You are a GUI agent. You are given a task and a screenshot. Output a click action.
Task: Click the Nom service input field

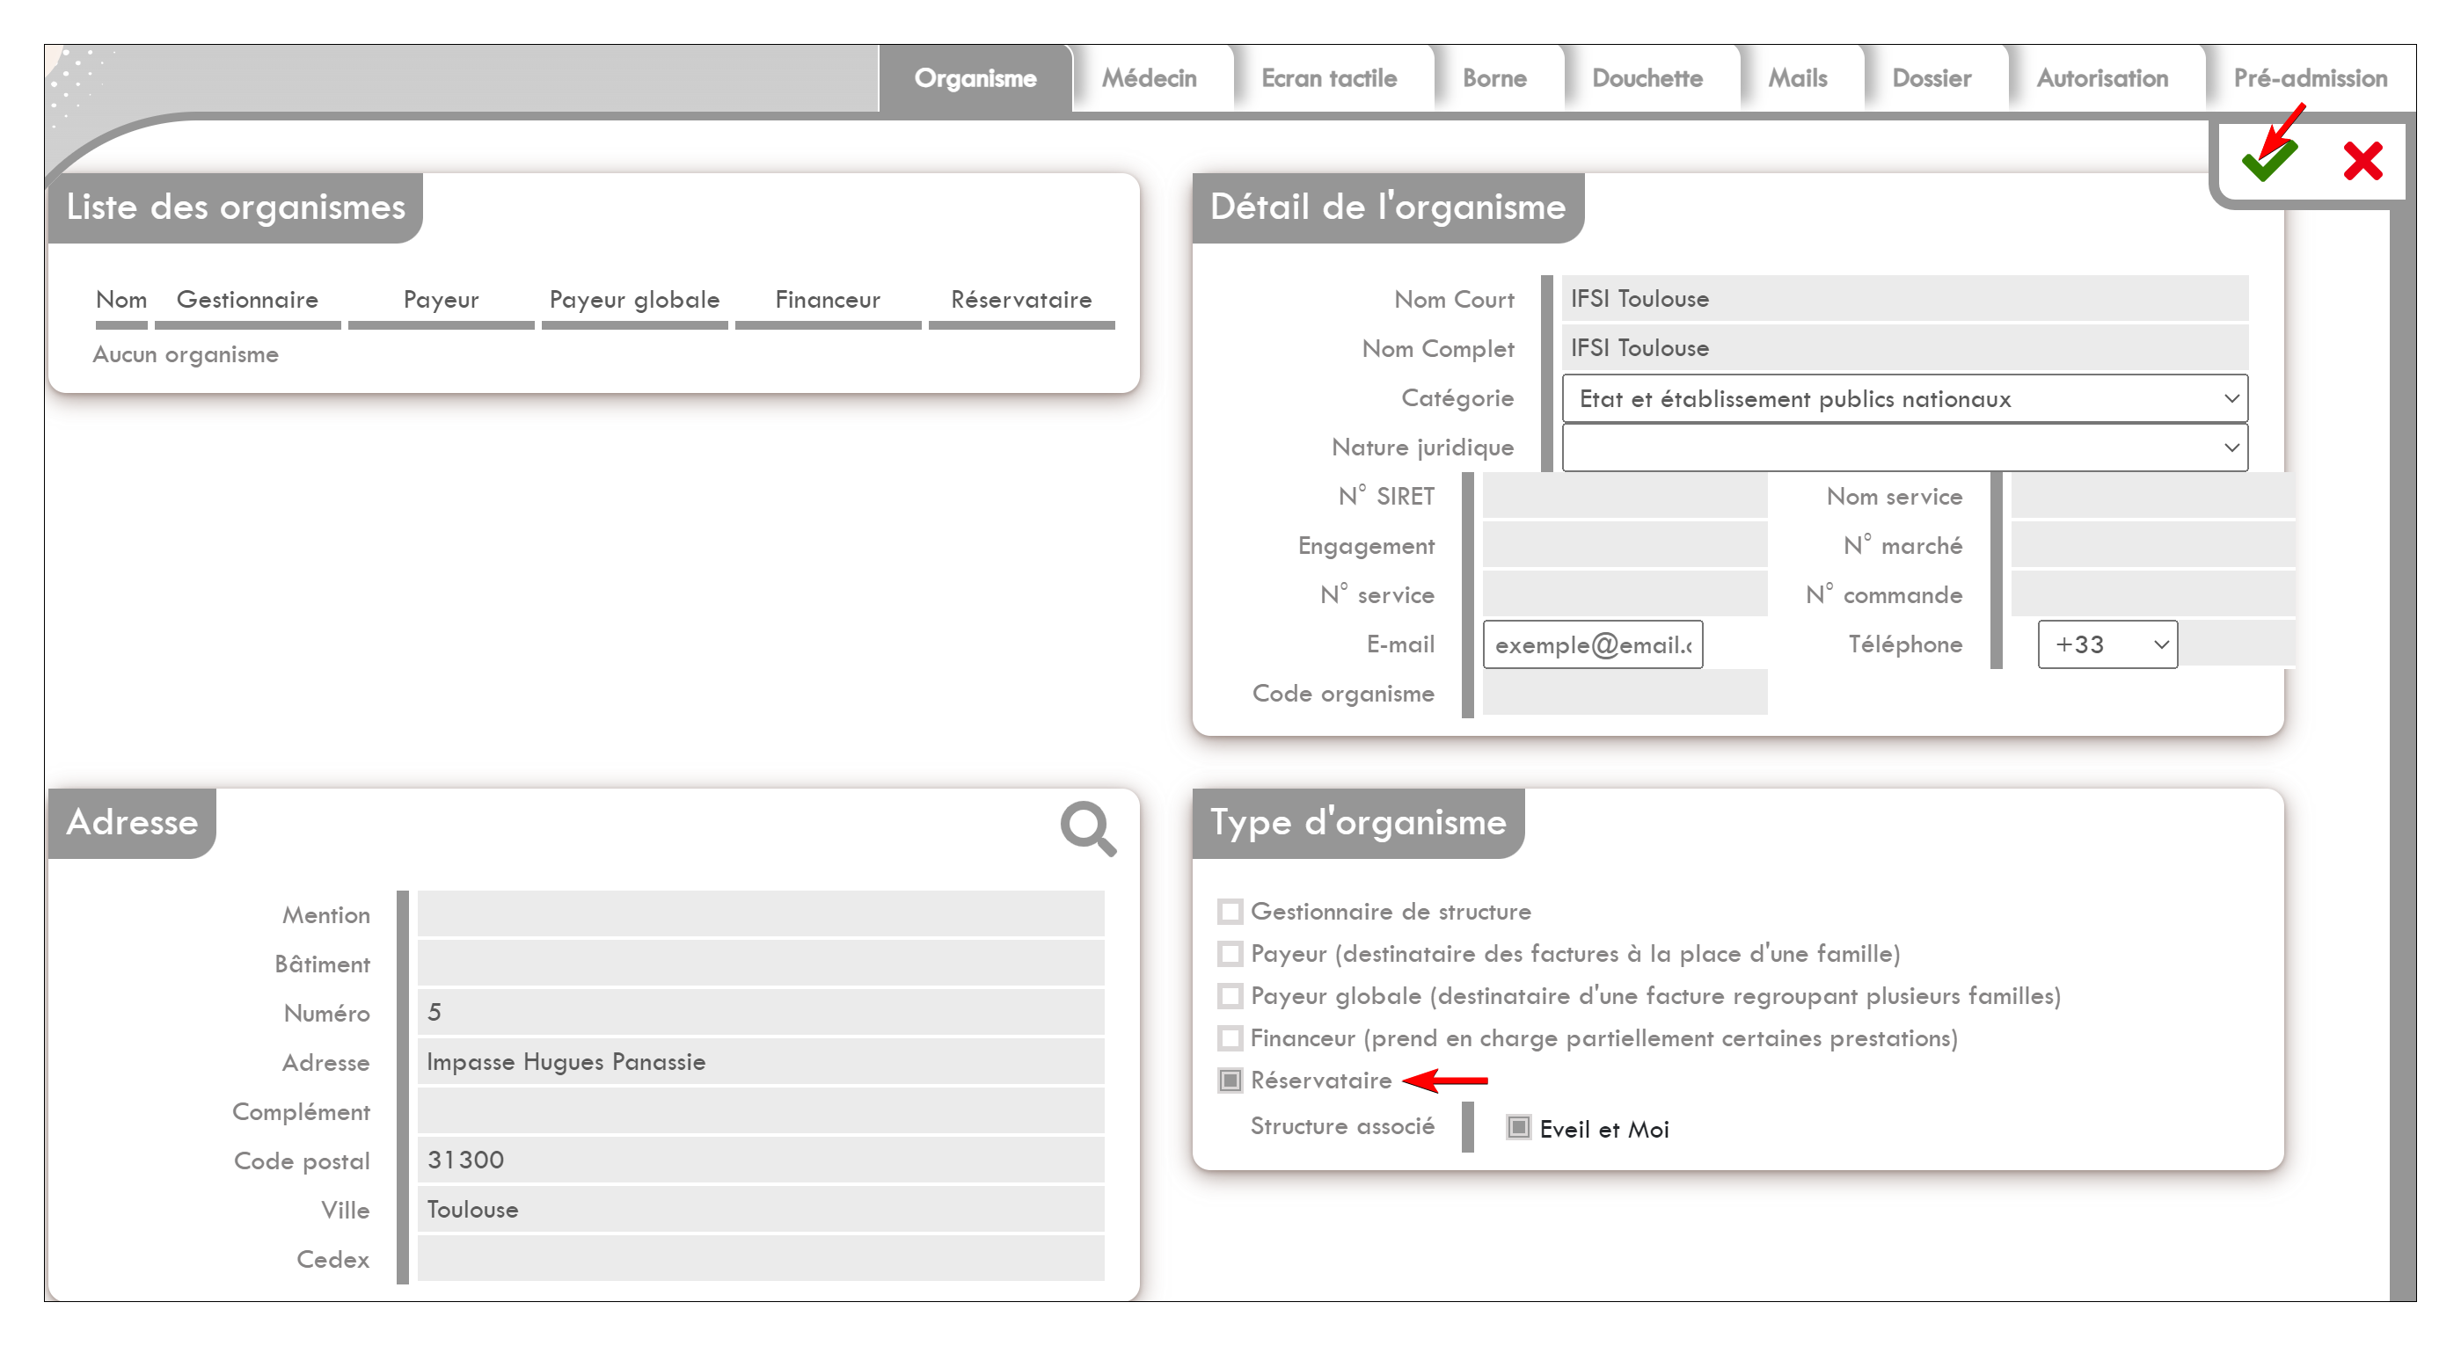coord(2153,497)
